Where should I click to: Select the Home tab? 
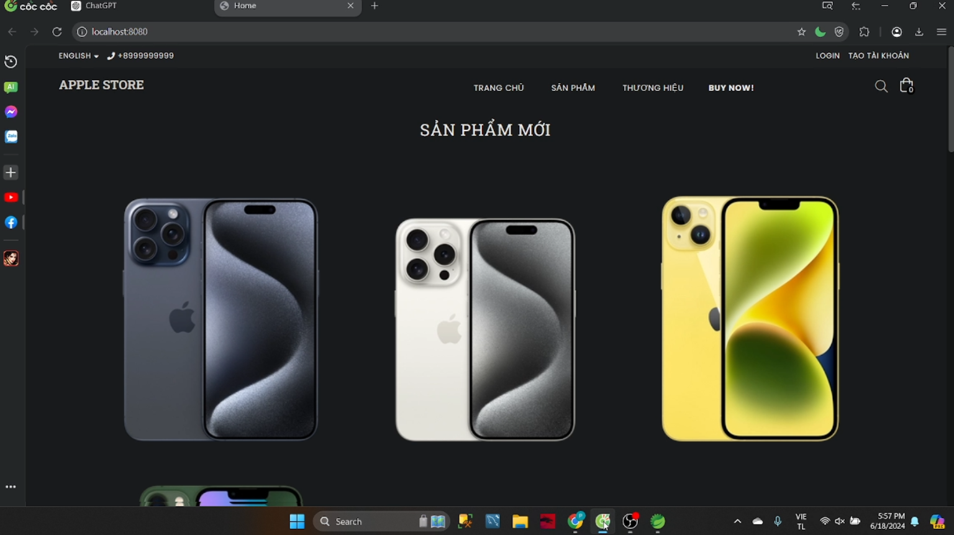click(x=288, y=7)
